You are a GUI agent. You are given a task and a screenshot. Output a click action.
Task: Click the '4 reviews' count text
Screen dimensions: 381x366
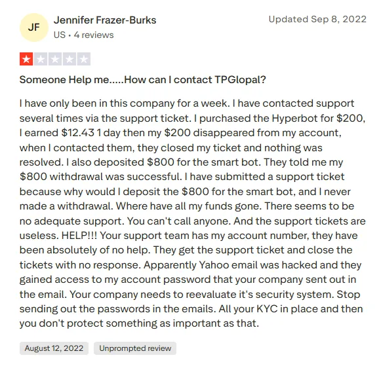94,35
